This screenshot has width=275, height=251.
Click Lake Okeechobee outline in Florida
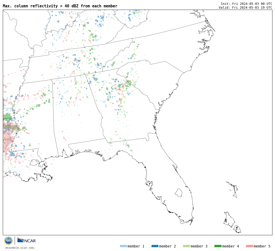pyautogui.click(x=178, y=193)
